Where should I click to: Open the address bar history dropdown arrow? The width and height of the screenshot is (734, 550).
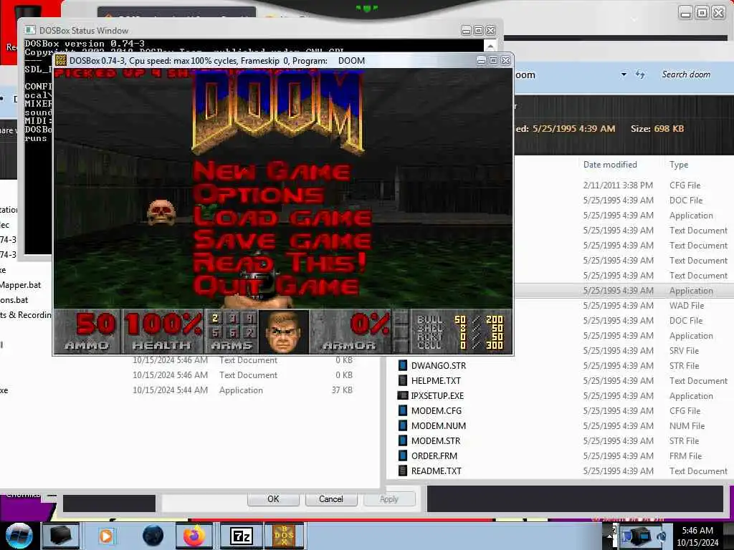(624, 74)
